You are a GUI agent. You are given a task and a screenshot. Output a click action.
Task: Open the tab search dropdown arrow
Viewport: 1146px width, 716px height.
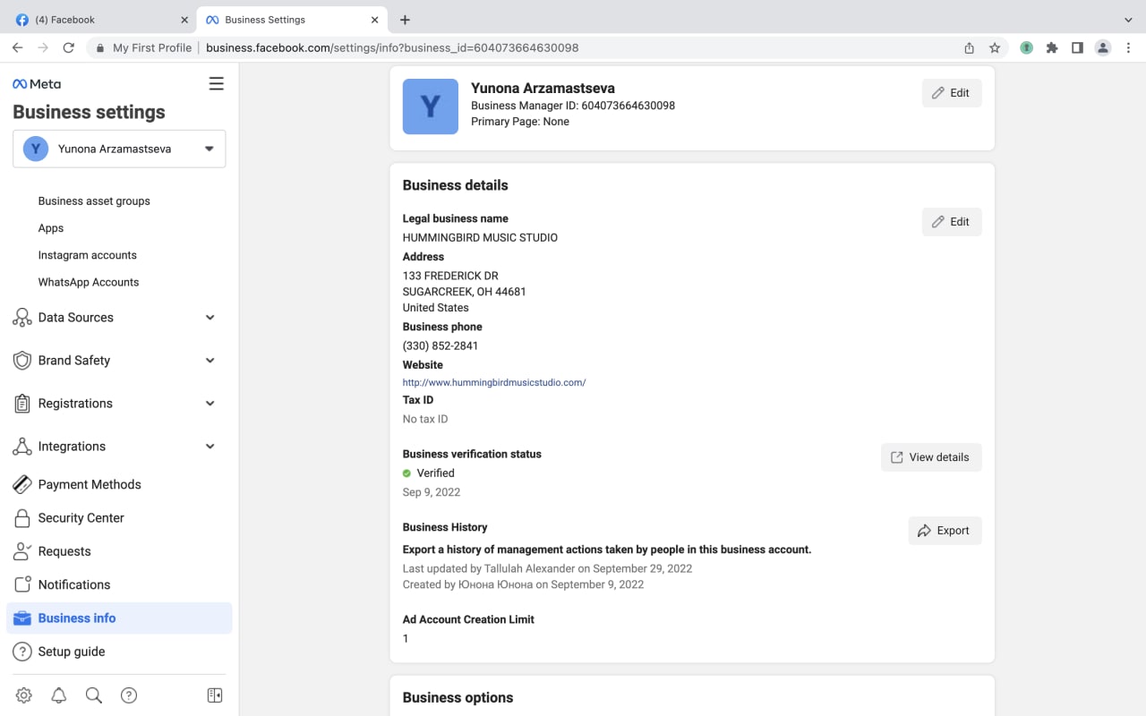pos(1128,20)
